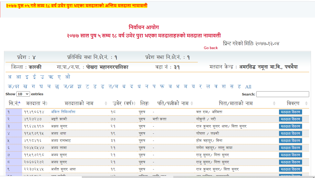Filter names by vowel आ

pyautogui.click(x=19, y=77)
